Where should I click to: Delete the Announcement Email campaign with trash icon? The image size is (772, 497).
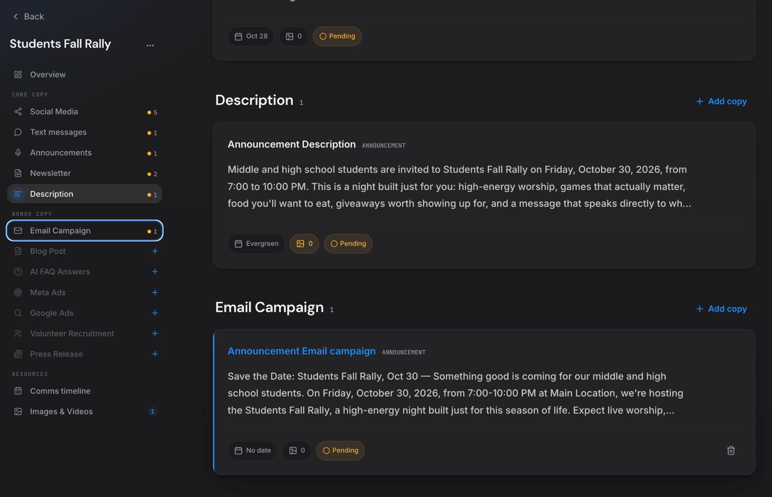731,450
